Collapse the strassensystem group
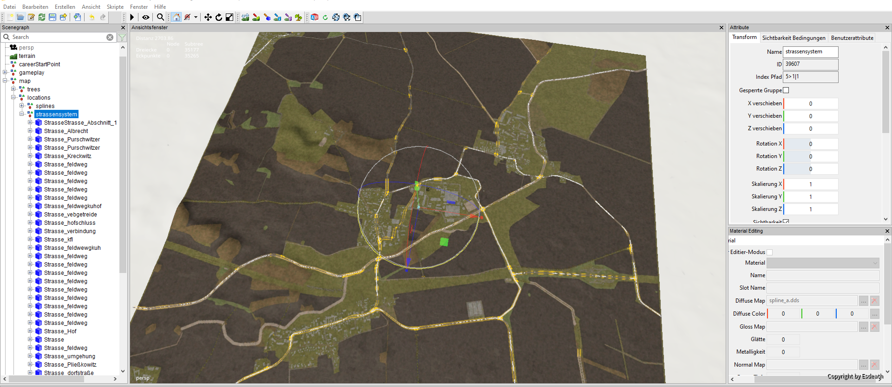The width and height of the screenshot is (892, 387). tap(22, 114)
